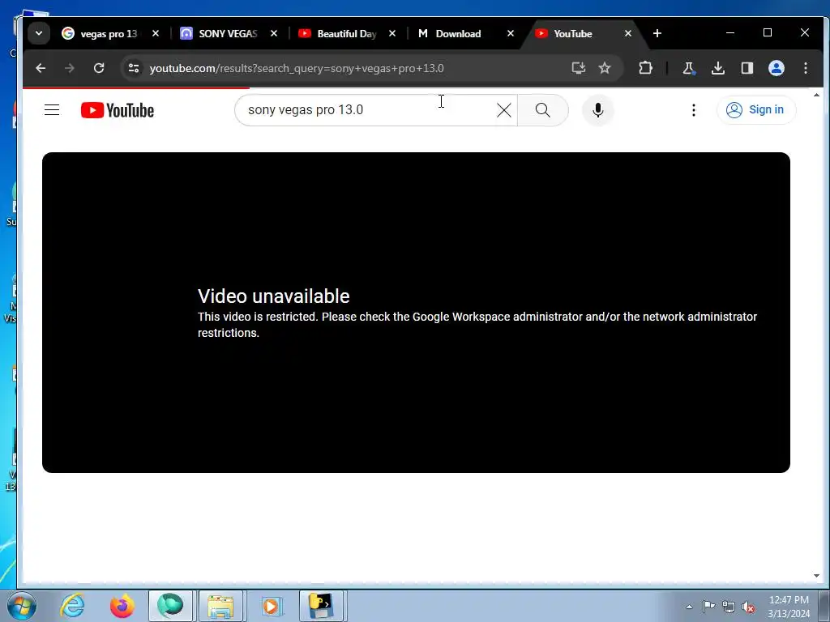Launch Firefox from taskbar
830x622 pixels.
pos(122,606)
